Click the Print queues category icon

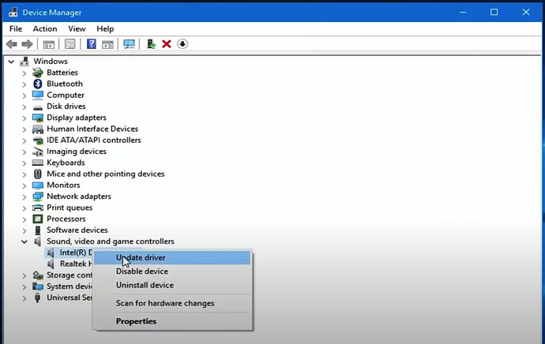point(38,208)
